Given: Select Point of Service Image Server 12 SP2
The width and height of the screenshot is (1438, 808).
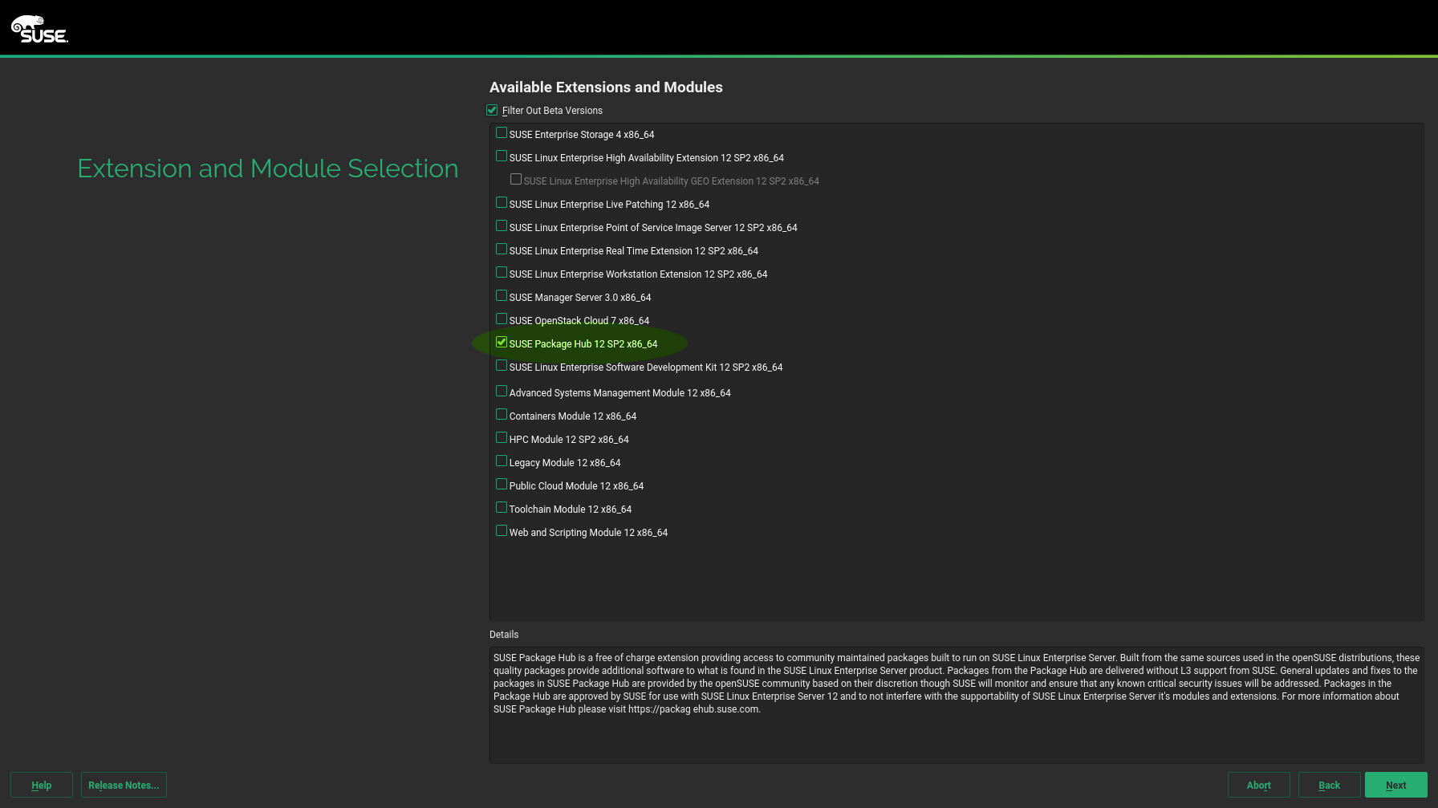Looking at the screenshot, I should (502, 226).
